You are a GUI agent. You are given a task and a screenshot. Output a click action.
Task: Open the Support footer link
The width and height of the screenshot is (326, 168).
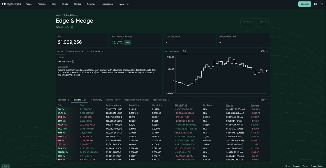click(296, 166)
